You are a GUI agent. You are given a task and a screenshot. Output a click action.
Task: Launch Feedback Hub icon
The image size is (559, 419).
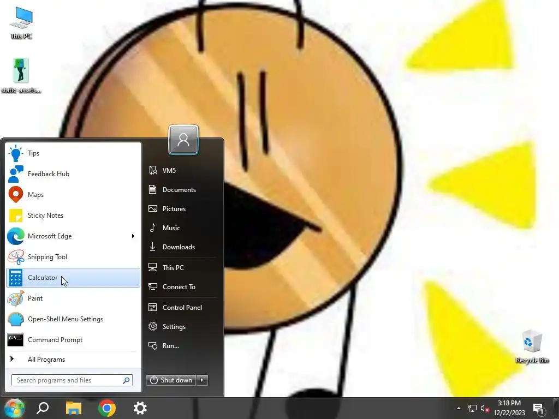point(16,174)
